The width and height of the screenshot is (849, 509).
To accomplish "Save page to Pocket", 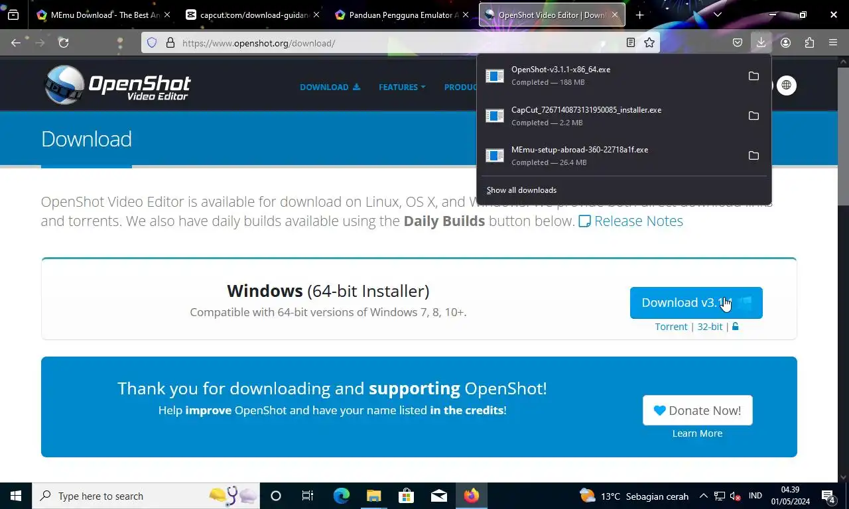I will [738, 42].
